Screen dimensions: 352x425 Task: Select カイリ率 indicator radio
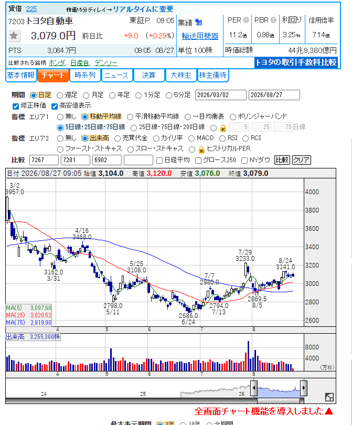pos(156,139)
